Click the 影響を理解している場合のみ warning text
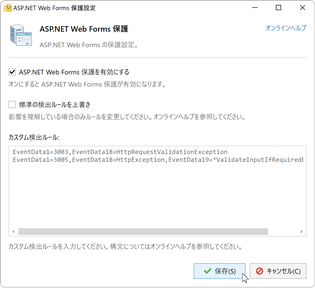The height and width of the screenshot is (291, 315). [x=127, y=117]
